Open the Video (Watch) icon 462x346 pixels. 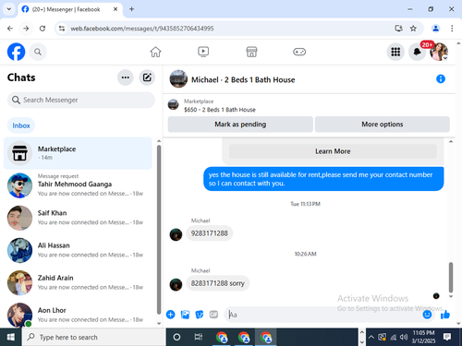tap(203, 52)
